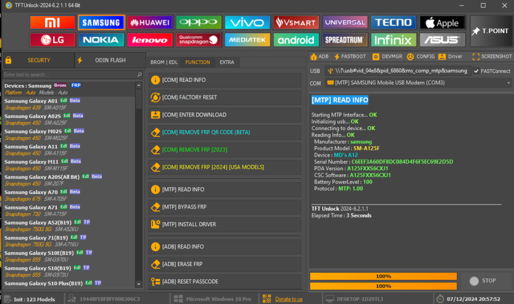This screenshot has height=304, width=514.
Task: Open the Driver toolbar tool
Action: coord(450,56)
